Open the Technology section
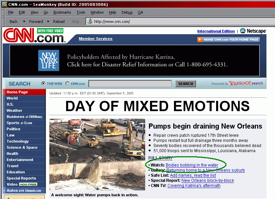The image size is (275, 199). coord(24,141)
